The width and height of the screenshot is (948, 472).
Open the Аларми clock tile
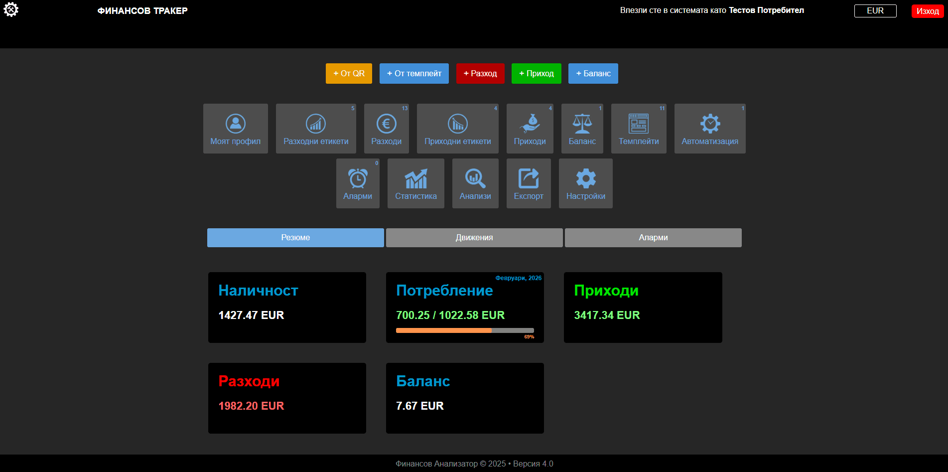(x=358, y=183)
